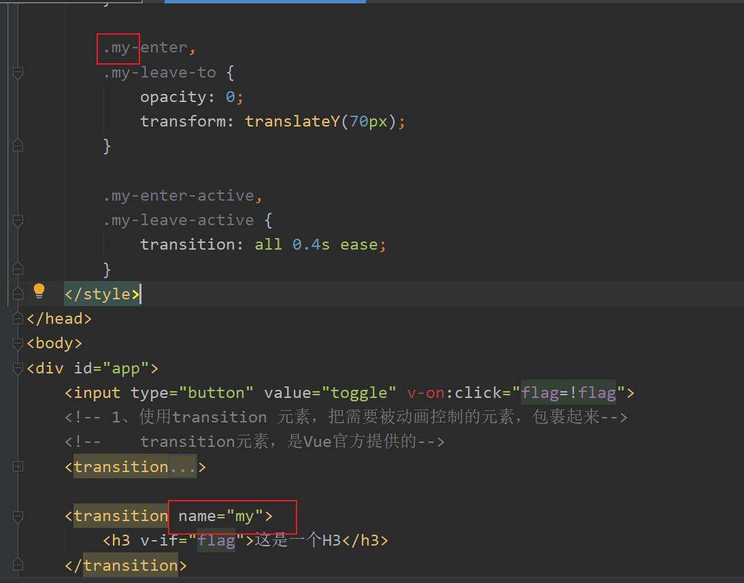Click the yellow lightbulb intention icon
This screenshot has height=583, width=744.
(39, 292)
